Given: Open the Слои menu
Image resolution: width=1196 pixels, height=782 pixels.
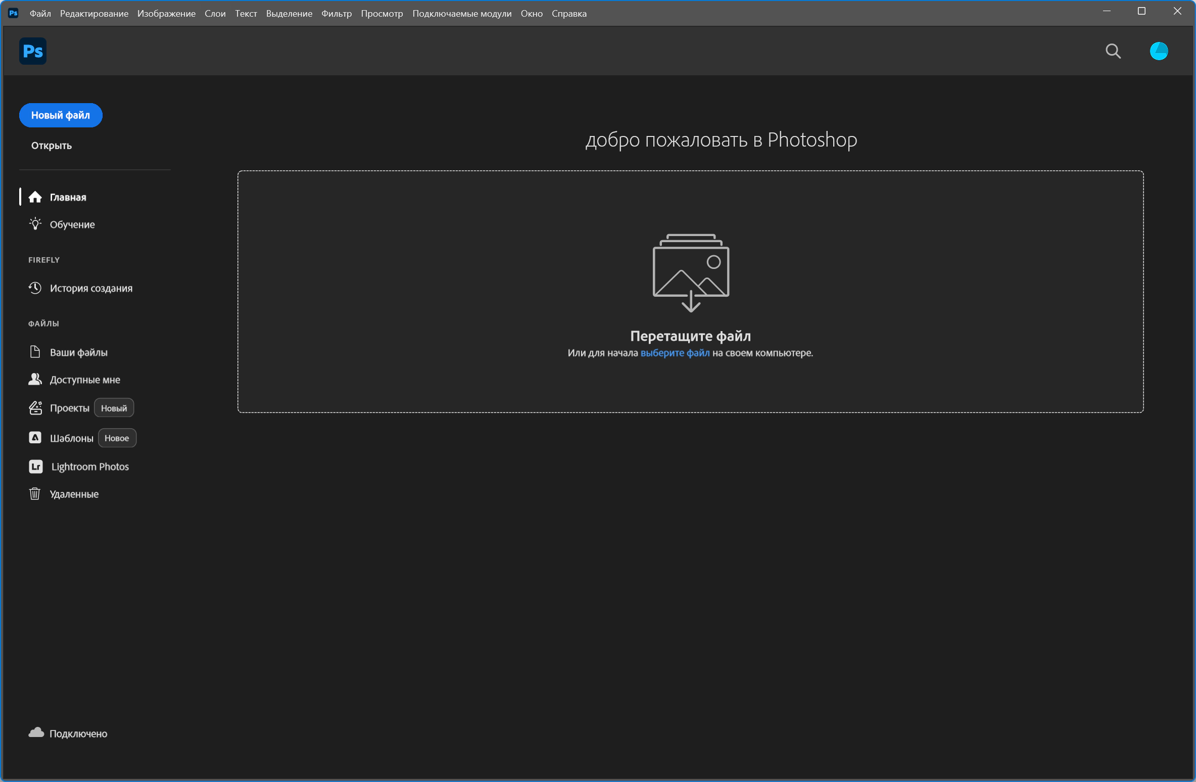Looking at the screenshot, I should click(215, 14).
